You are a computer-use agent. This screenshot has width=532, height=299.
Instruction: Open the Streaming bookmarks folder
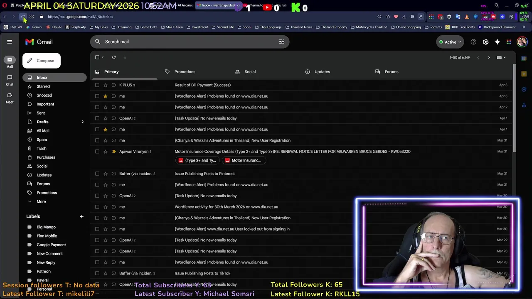[121, 27]
